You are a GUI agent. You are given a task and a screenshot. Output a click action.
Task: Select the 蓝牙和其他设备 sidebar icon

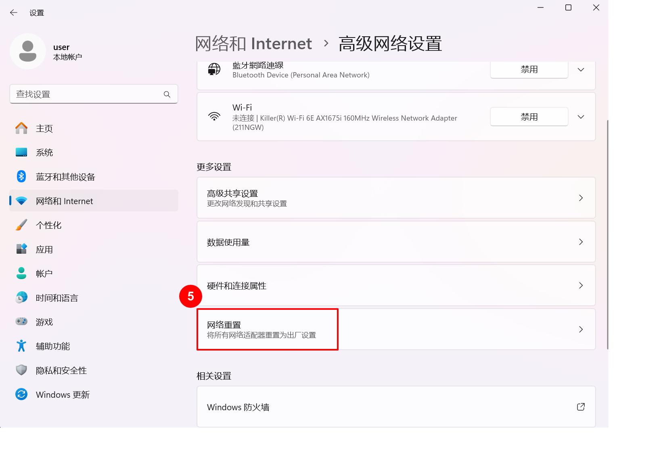[x=21, y=176]
